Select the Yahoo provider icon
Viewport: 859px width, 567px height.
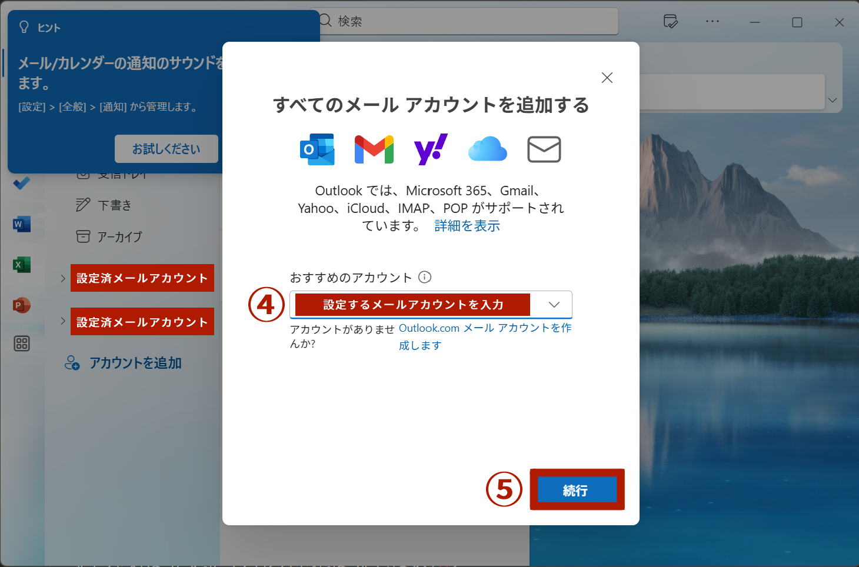click(x=430, y=149)
